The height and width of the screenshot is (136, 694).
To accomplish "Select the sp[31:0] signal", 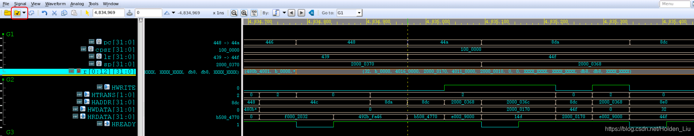I will coord(119,64).
